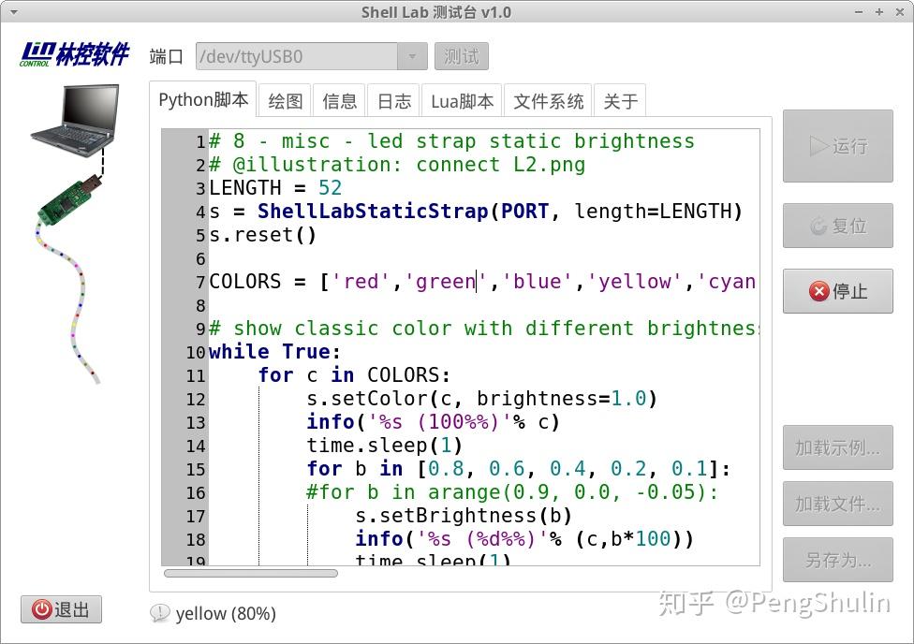Click the speech bubble icon next to yellow (80%)
914x644 pixels.
tap(160, 613)
